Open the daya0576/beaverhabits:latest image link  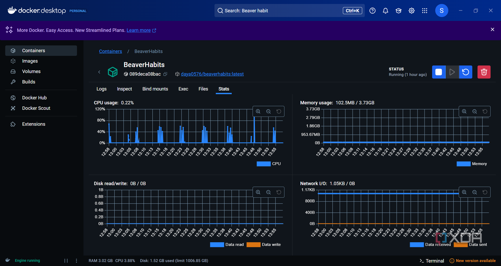212,74
